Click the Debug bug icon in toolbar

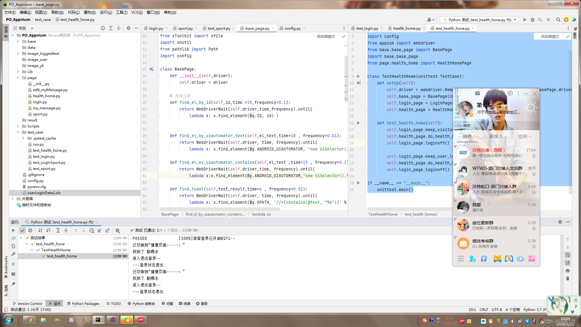(533, 20)
